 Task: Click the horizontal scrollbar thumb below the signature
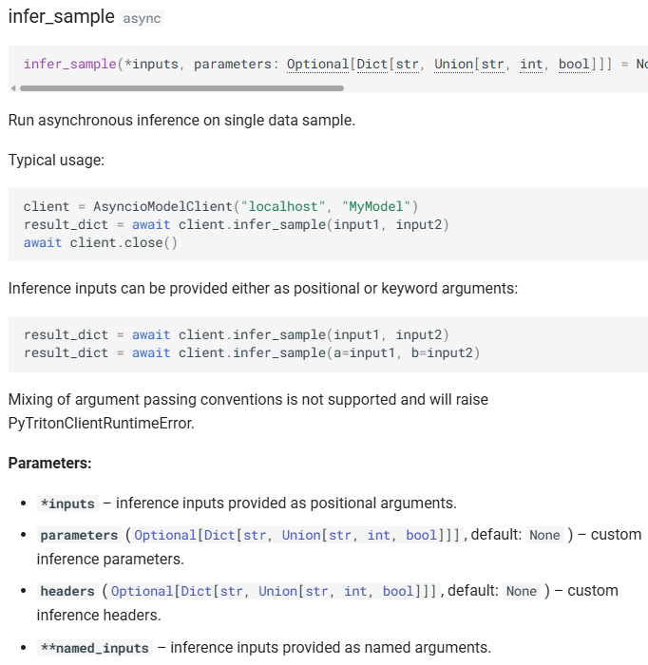[x=181, y=88]
